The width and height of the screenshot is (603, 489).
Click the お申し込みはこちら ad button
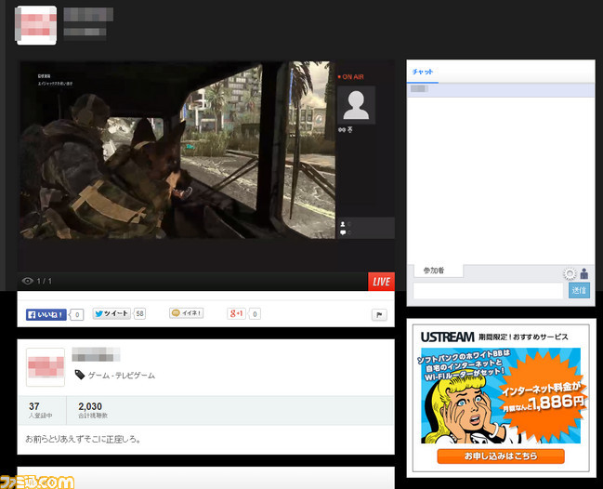[x=501, y=456]
